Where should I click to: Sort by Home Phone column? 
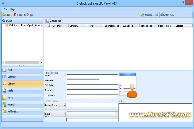tap(148, 26)
